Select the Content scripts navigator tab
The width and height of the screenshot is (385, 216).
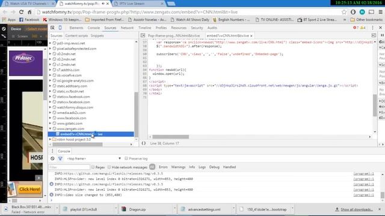click(x=76, y=36)
